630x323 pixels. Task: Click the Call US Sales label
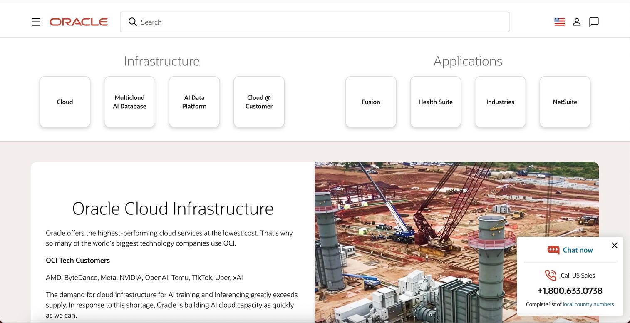point(578,275)
